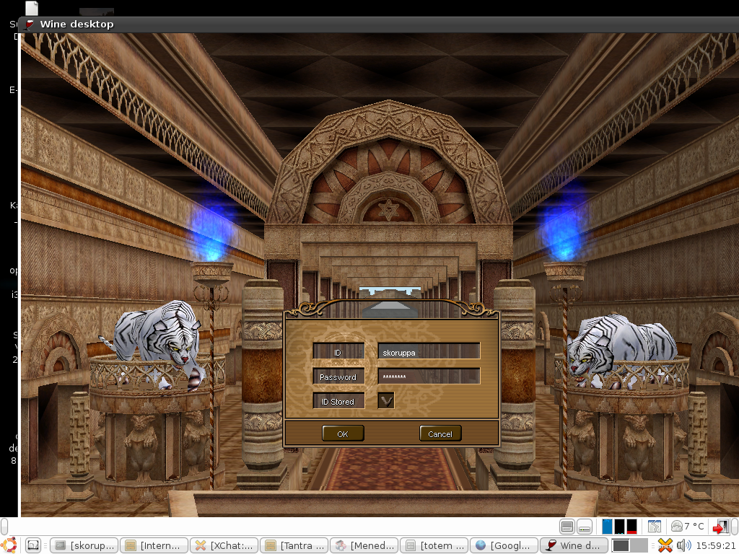Viewport: 739px width, 554px height.
Task: Click the OK button in login dialog
Action: point(343,434)
